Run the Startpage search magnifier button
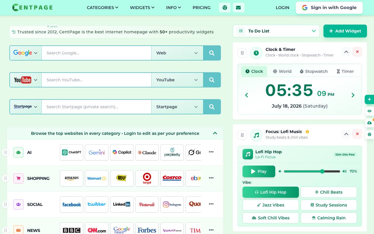Viewport: 374px width, 234px height. pos(212,107)
